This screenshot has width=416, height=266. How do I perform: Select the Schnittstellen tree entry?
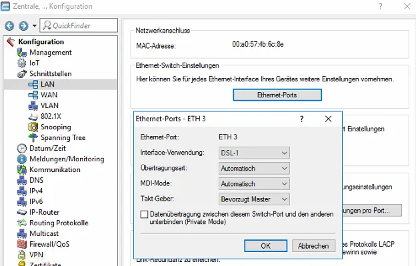[51, 74]
